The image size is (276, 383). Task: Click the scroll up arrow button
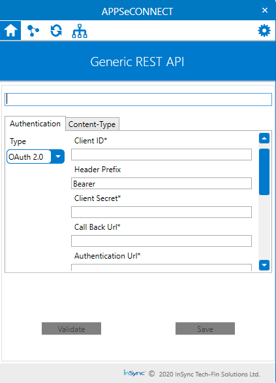click(x=264, y=138)
